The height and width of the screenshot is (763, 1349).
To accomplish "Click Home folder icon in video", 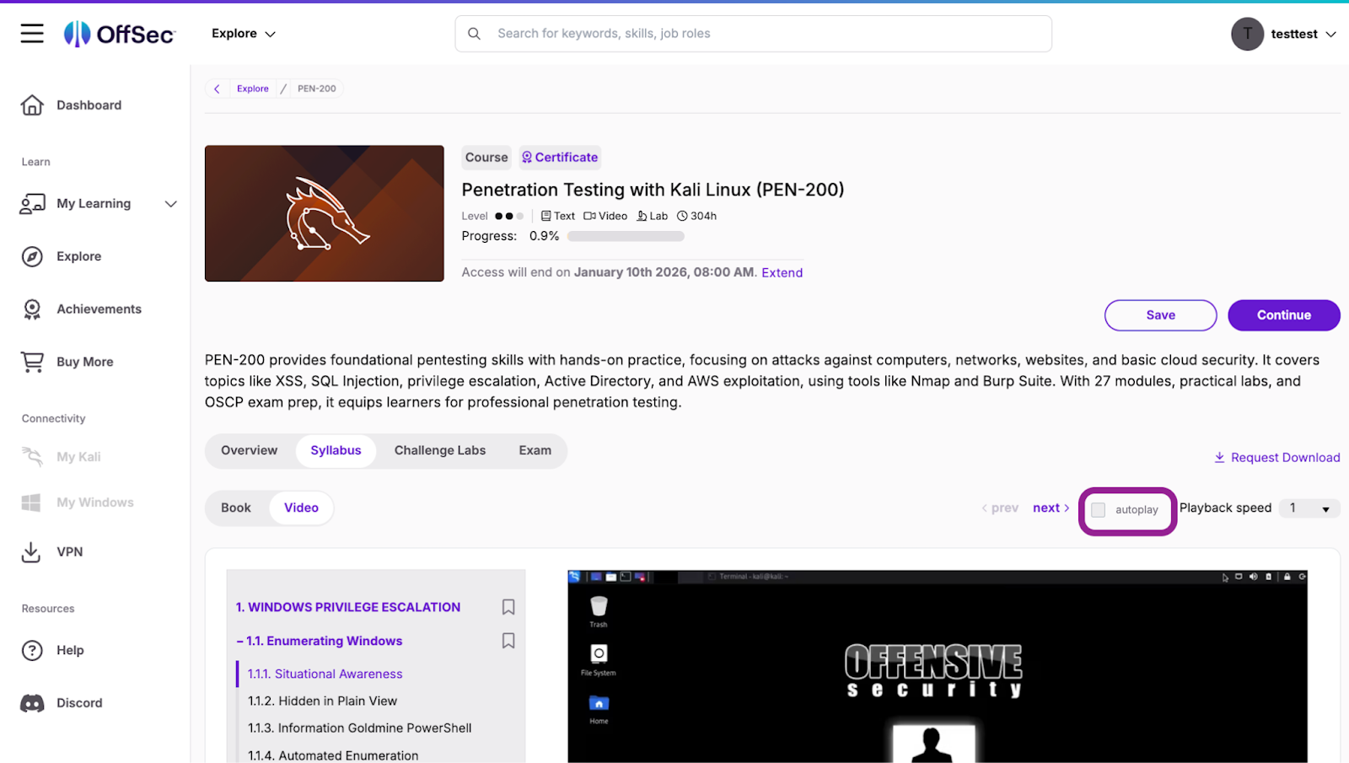I will click(599, 703).
